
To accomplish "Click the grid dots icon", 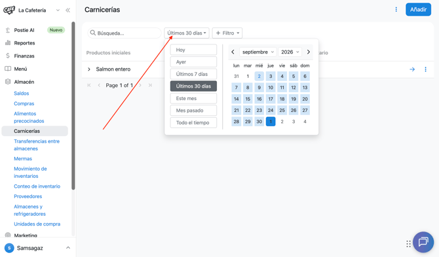I will tap(408, 244).
